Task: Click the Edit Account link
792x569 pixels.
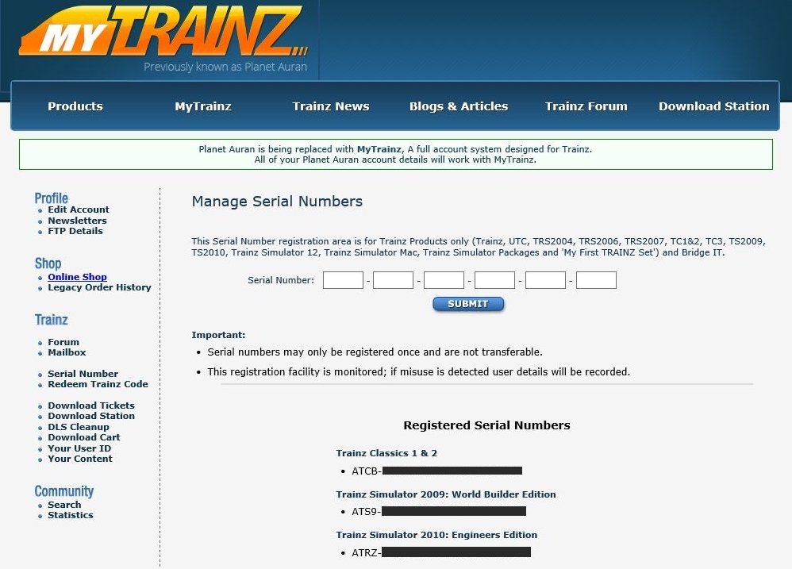Action: coord(79,210)
